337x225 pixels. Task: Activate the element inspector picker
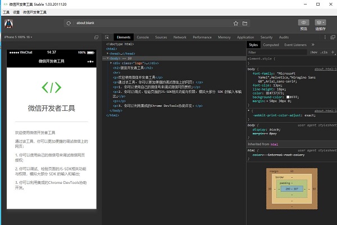107,37
